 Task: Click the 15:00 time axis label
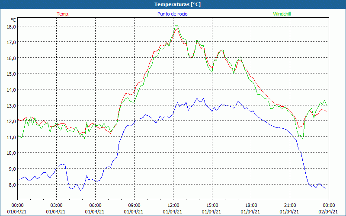point(212,206)
